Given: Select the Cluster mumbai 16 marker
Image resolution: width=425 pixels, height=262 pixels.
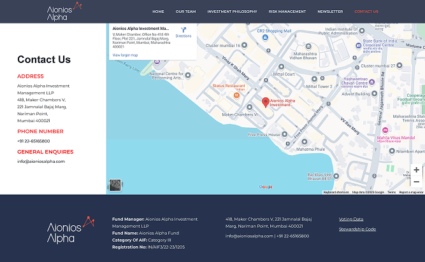Looking at the screenshot, I should click(x=244, y=45).
